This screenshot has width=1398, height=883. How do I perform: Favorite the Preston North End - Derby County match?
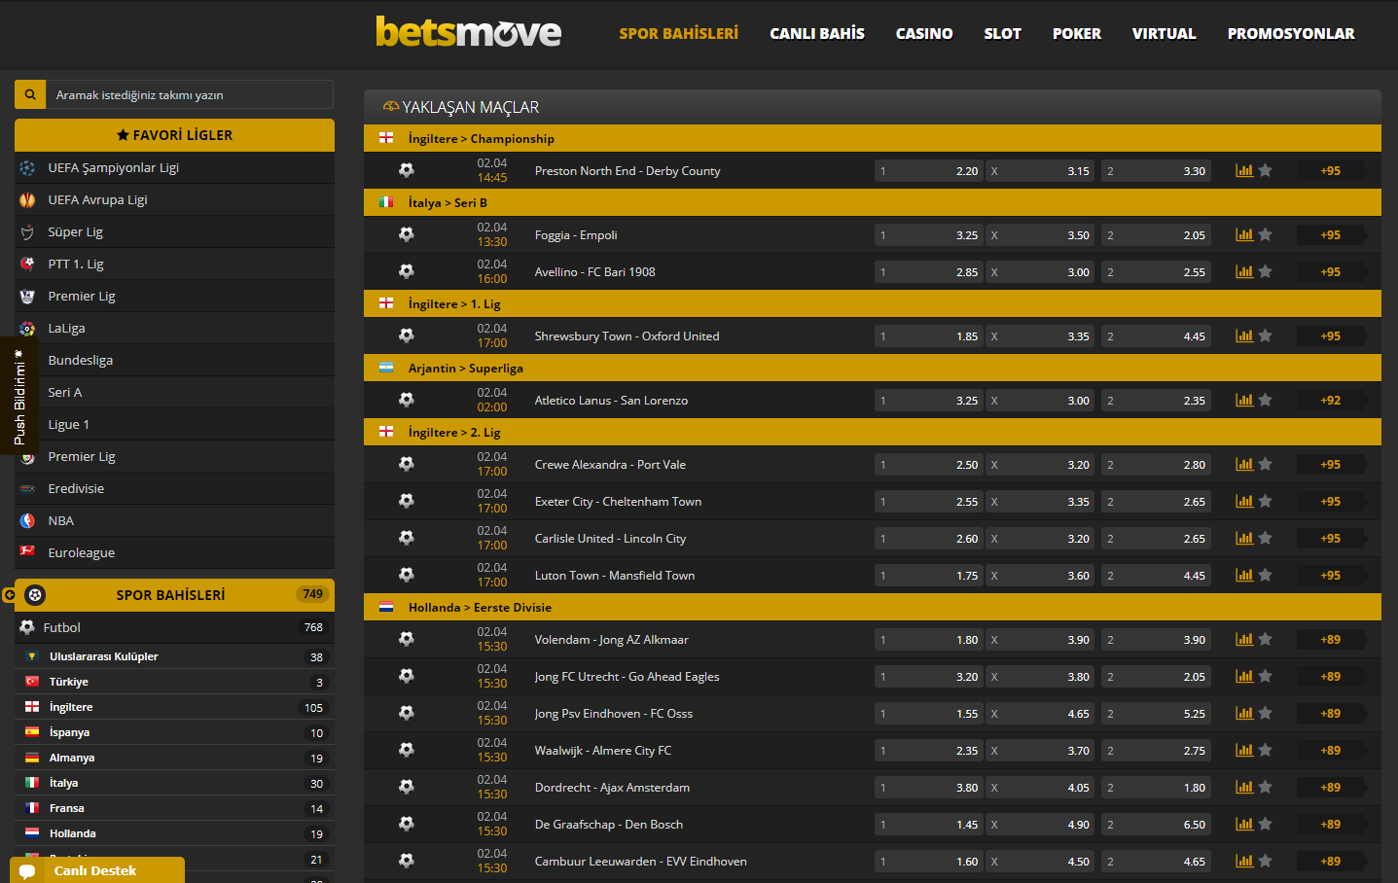point(1266,170)
